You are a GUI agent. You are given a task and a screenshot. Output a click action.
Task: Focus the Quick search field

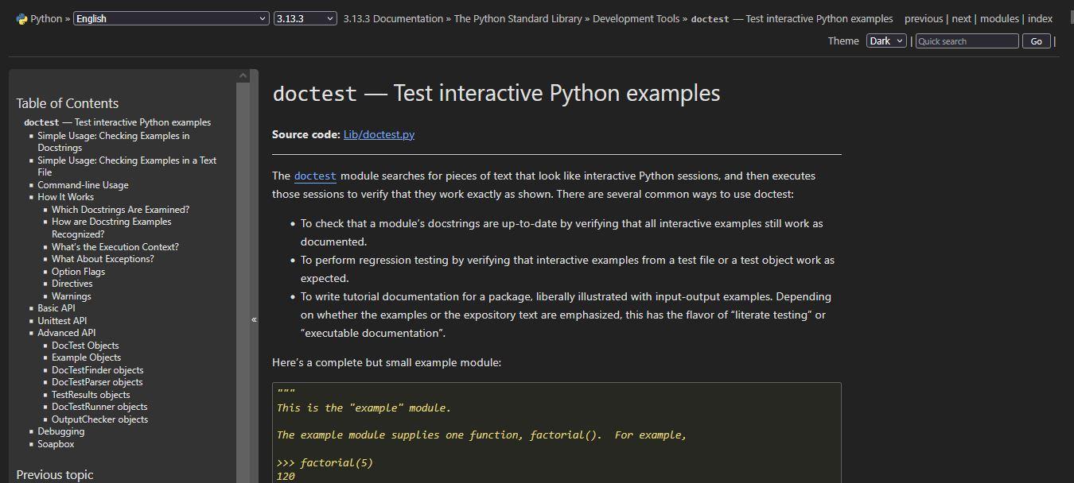[x=967, y=41]
